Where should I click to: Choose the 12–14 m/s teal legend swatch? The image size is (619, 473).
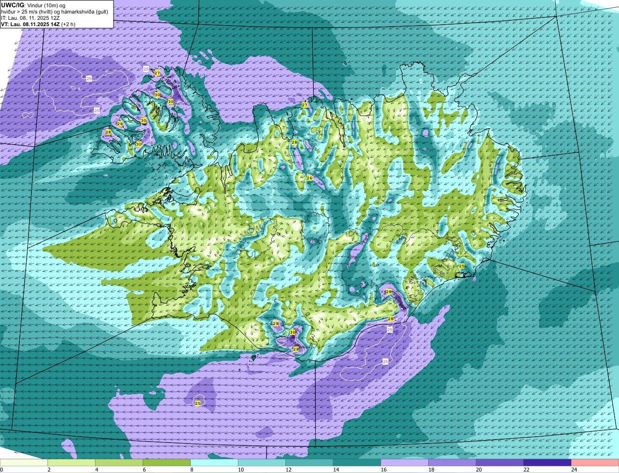click(x=309, y=463)
